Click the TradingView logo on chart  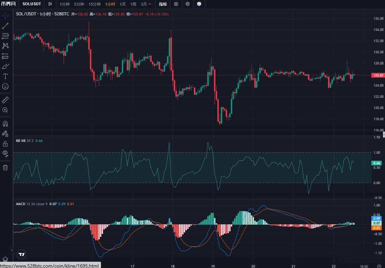click(x=22, y=254)
